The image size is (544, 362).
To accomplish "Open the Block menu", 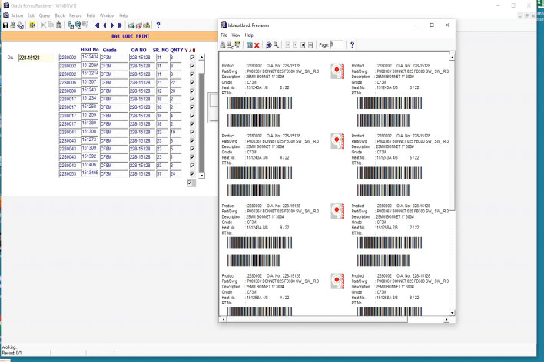I will tap(60, 15).
